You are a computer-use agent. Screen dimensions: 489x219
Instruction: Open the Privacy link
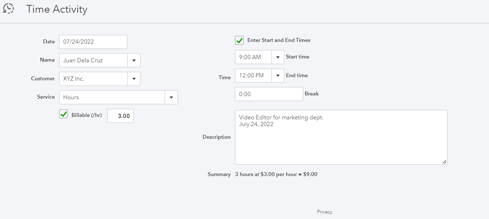tap(324, 212)
